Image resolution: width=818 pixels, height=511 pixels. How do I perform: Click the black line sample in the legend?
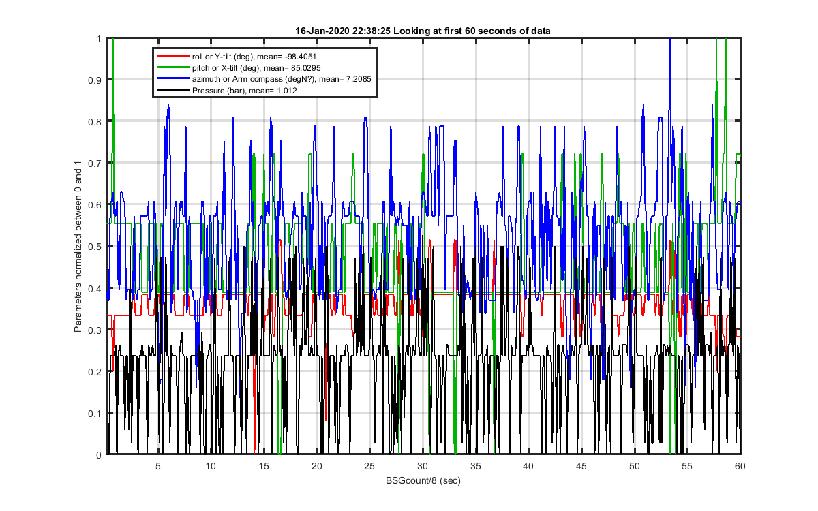click(x=172, y=91)
